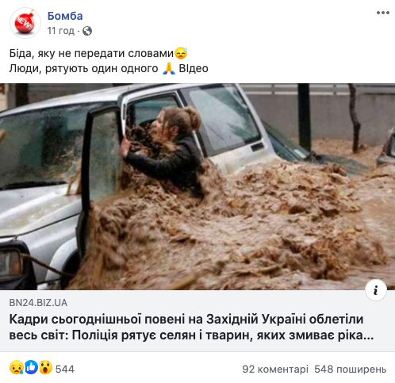
Task: Click the tired face emoji in post text
Action: (181, 53)
